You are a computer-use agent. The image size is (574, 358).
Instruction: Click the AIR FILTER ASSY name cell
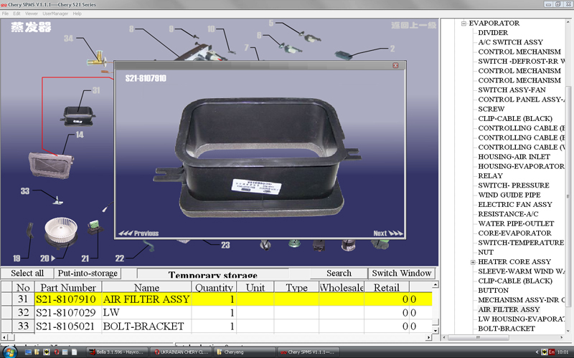(x=146, y=299)
